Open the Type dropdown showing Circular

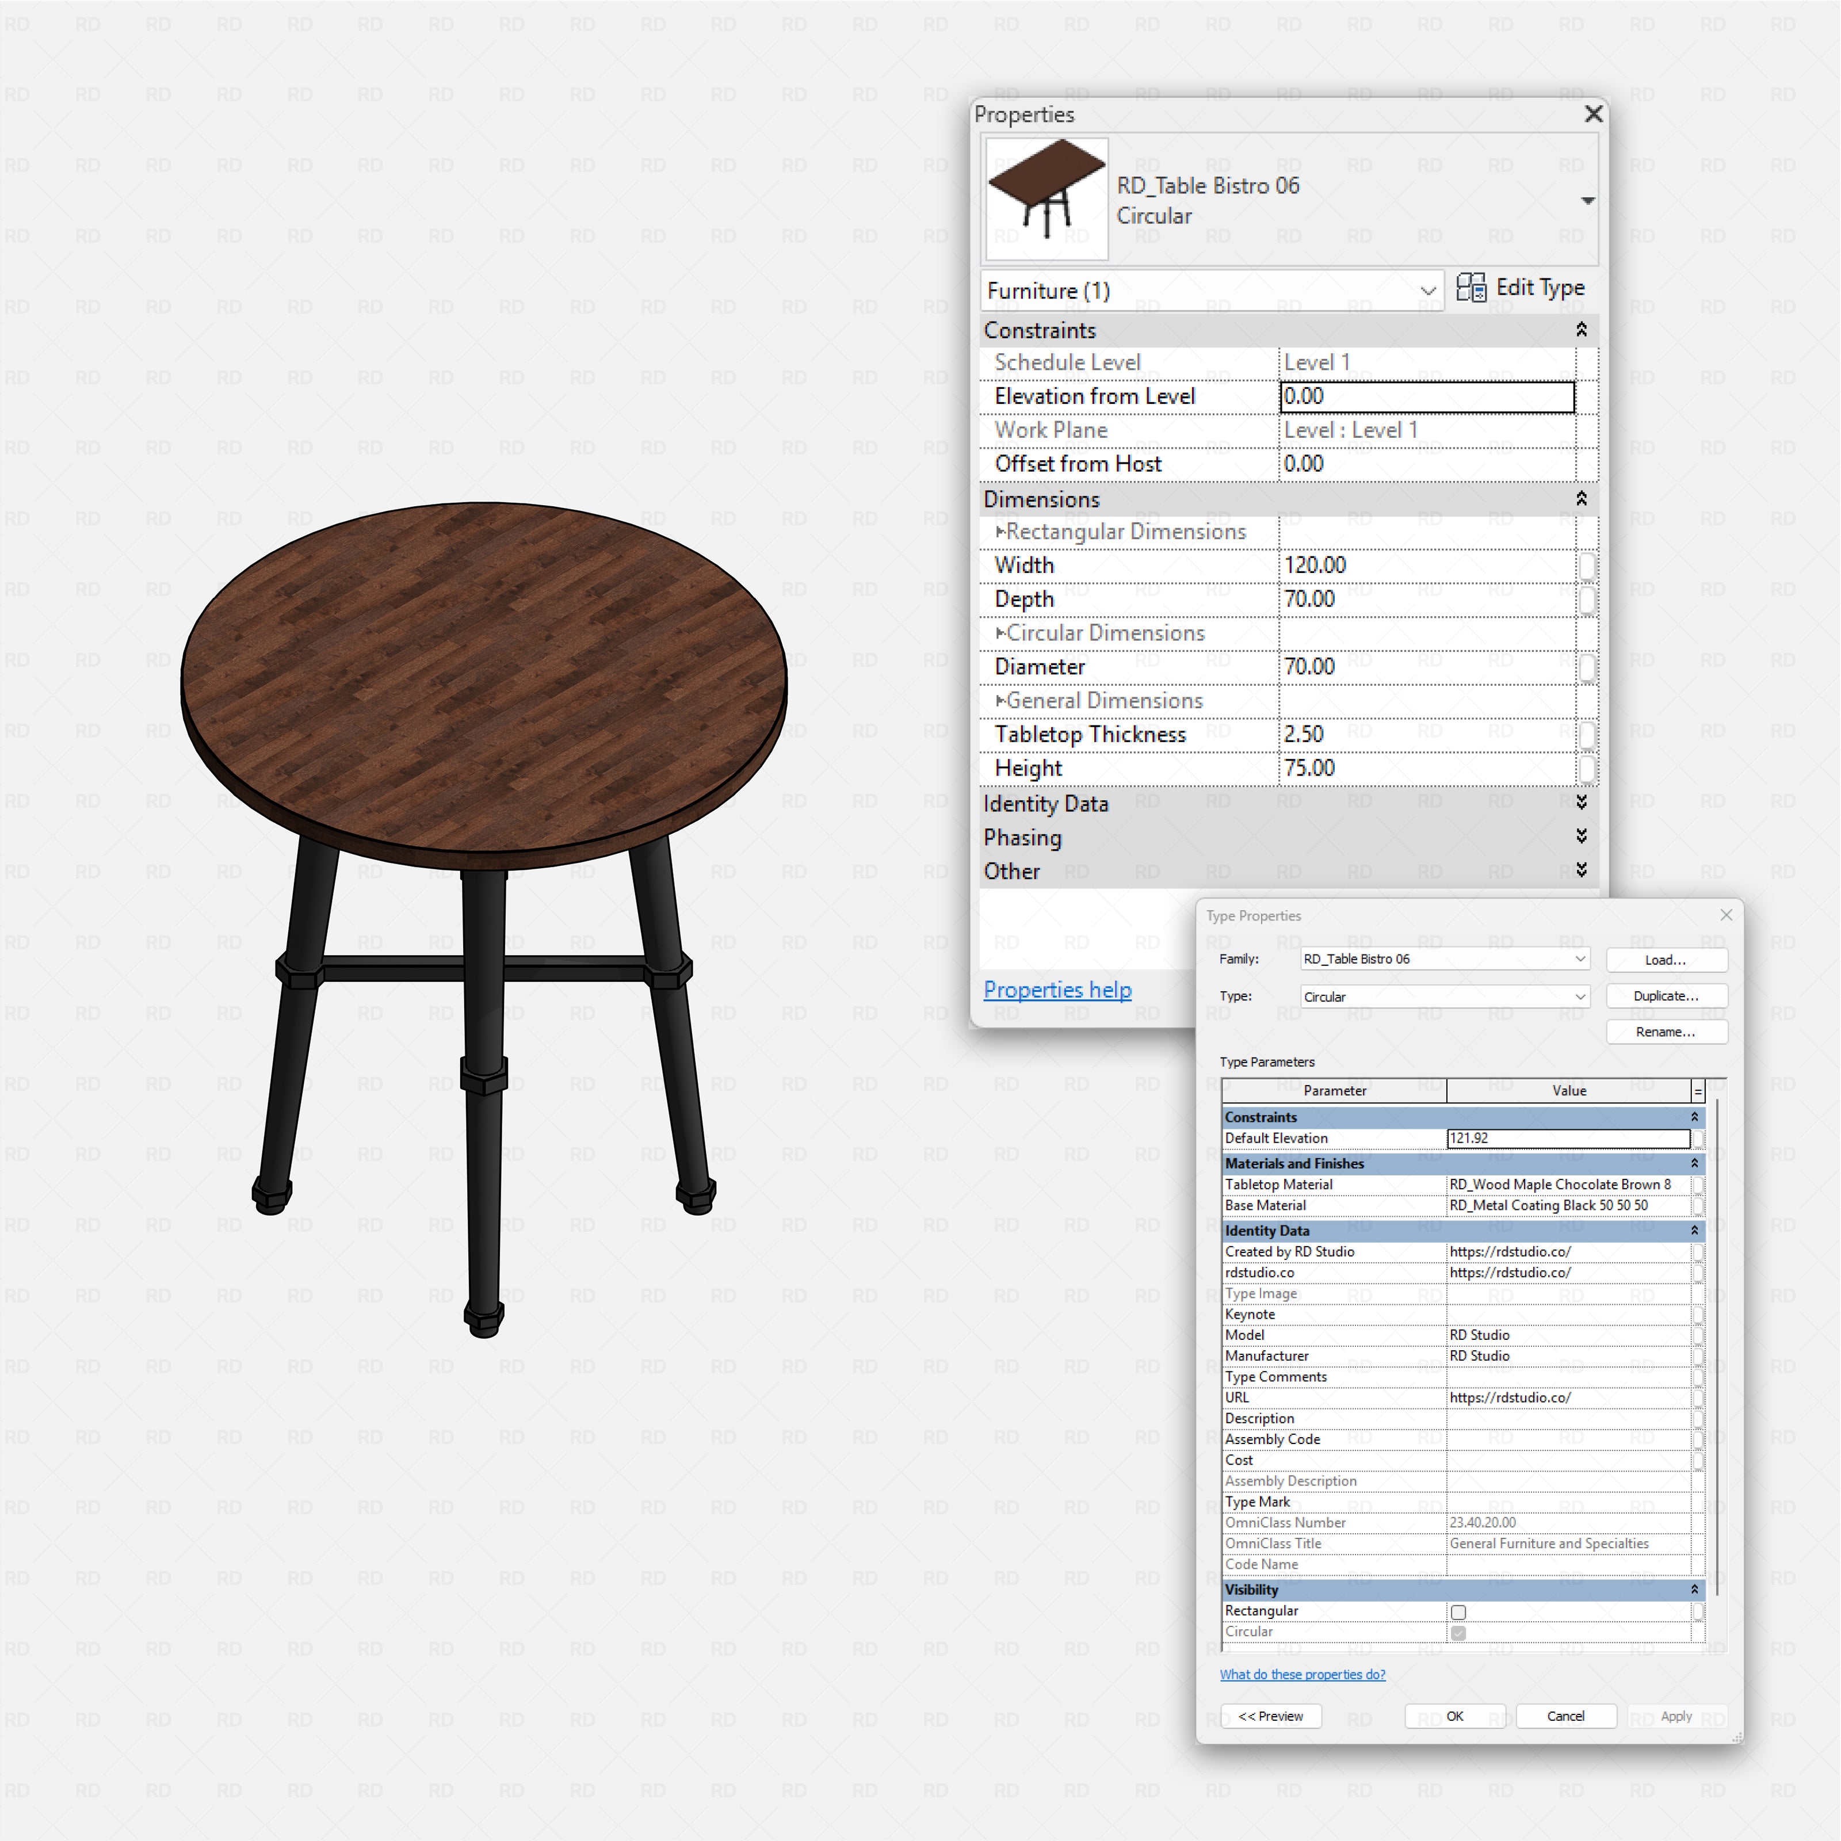(x=1445, y=997)
